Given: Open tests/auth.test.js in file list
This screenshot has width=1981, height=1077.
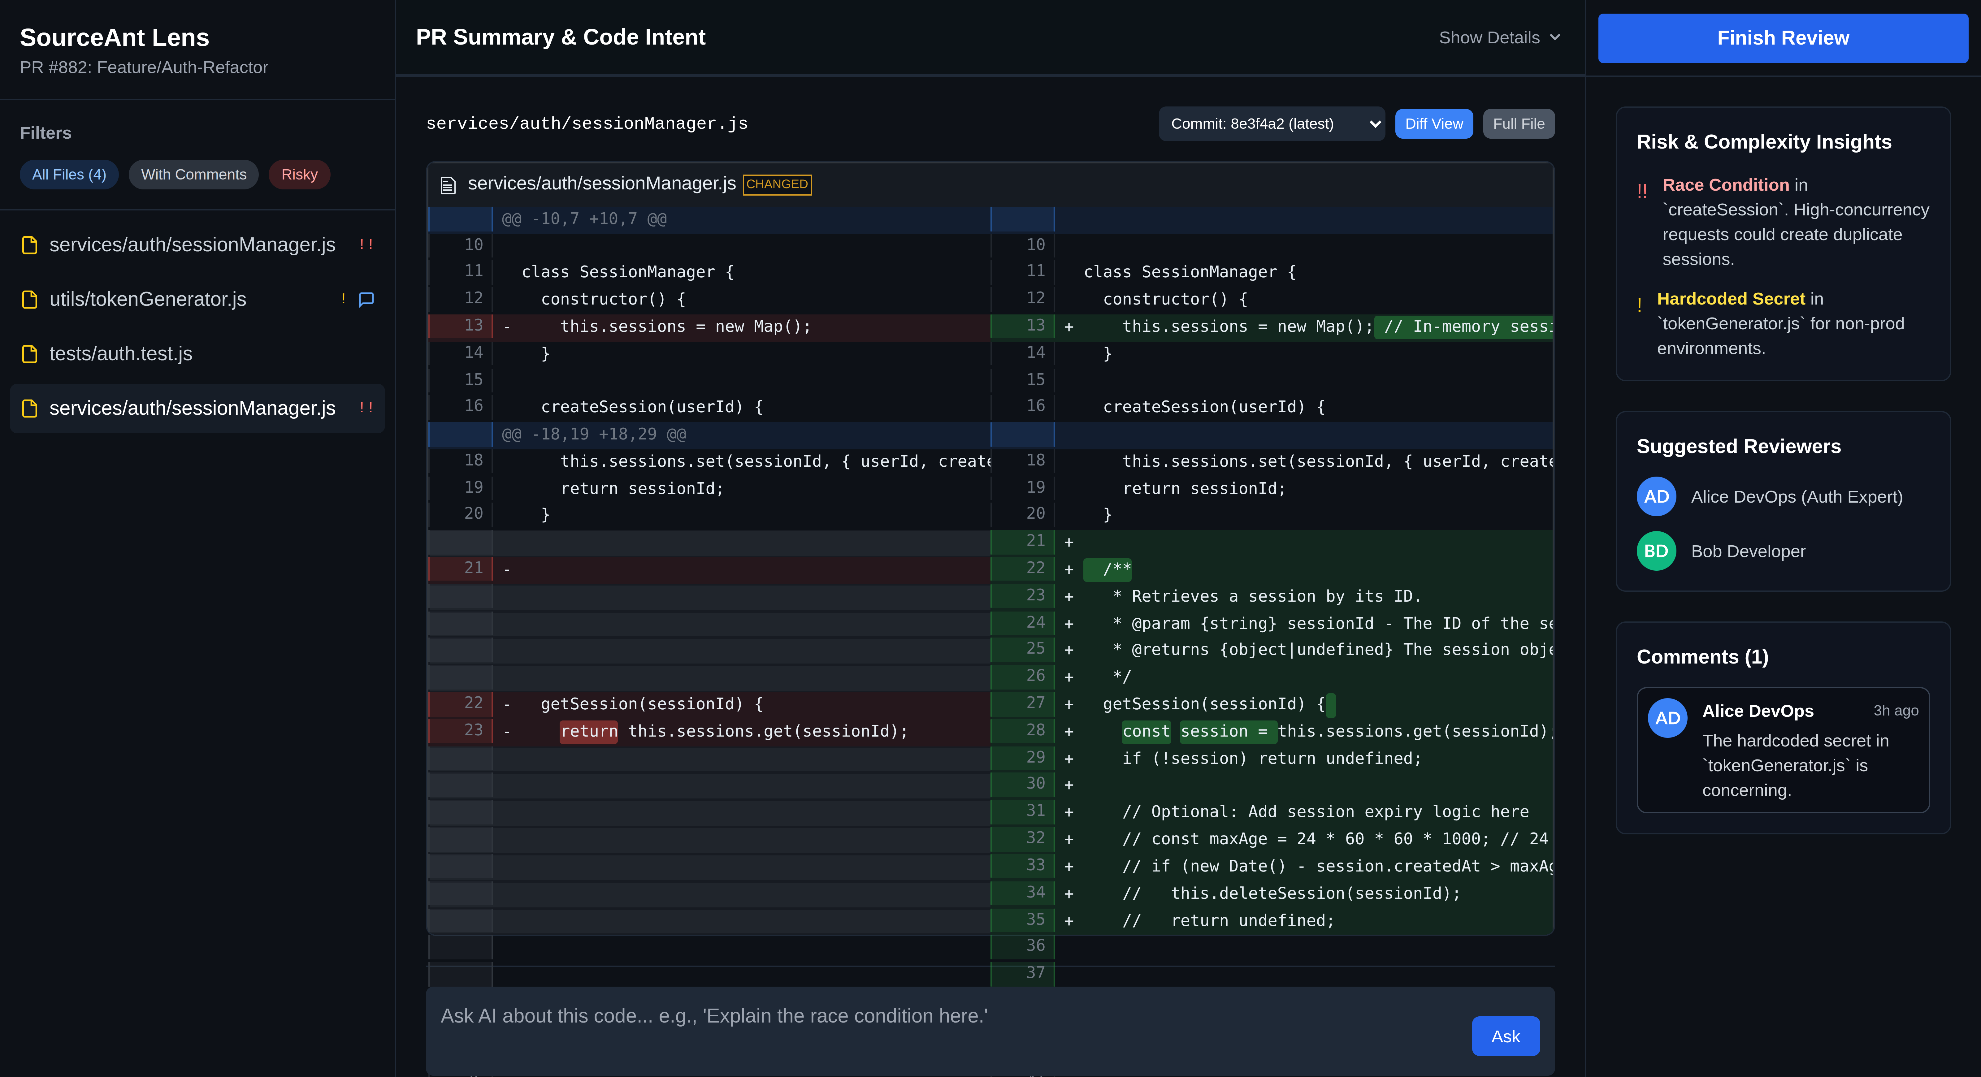Looking at the screenshot, I should click(198, 354).
